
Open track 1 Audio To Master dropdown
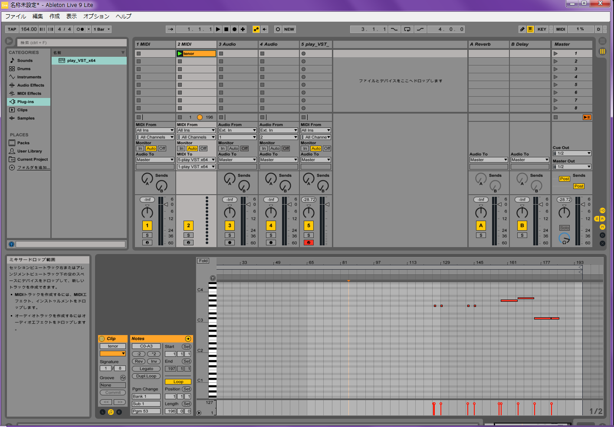pos(155,160)
